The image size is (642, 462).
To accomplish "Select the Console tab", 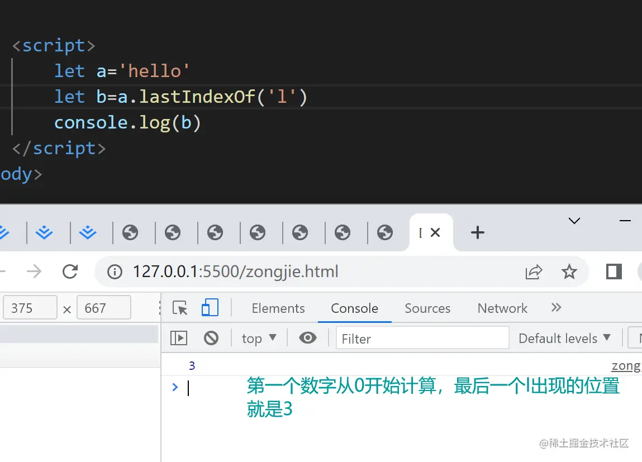I will pos(355,308).
